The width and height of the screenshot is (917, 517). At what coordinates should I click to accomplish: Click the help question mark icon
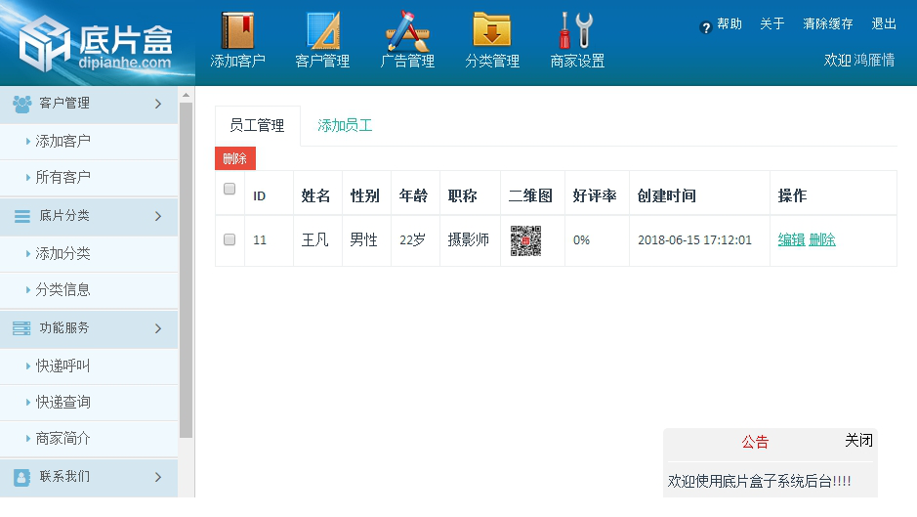(705, 27)
